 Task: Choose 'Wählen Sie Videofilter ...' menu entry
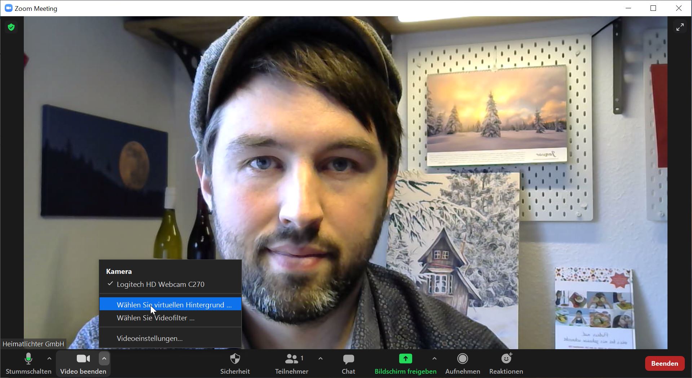click(x=155, y=318)
